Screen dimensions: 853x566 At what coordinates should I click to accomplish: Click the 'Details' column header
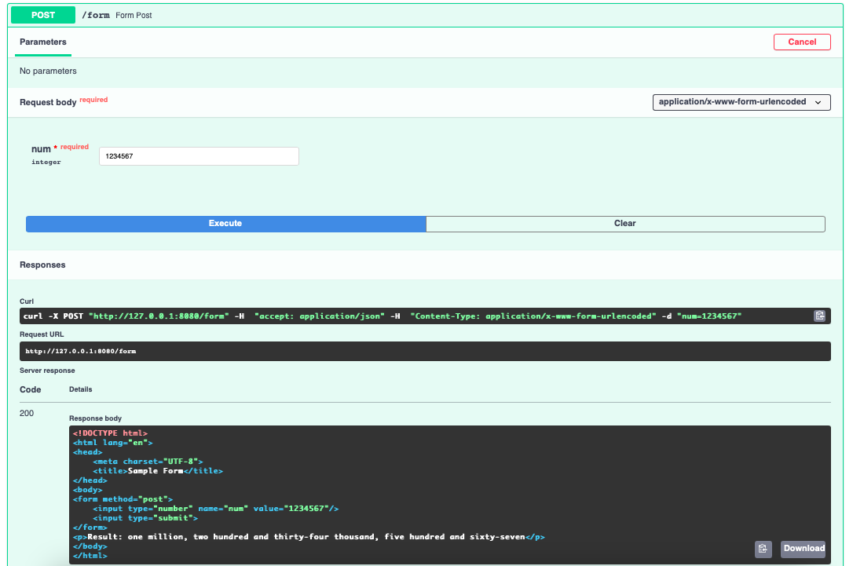coord(81,389)
